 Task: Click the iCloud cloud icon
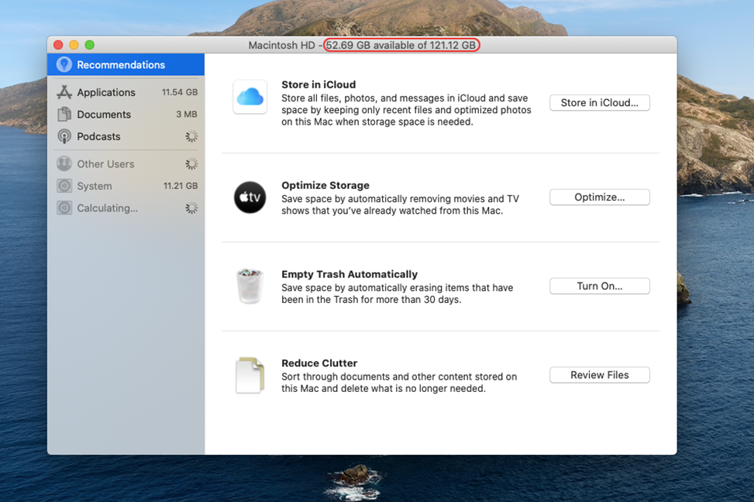(250, 97)
